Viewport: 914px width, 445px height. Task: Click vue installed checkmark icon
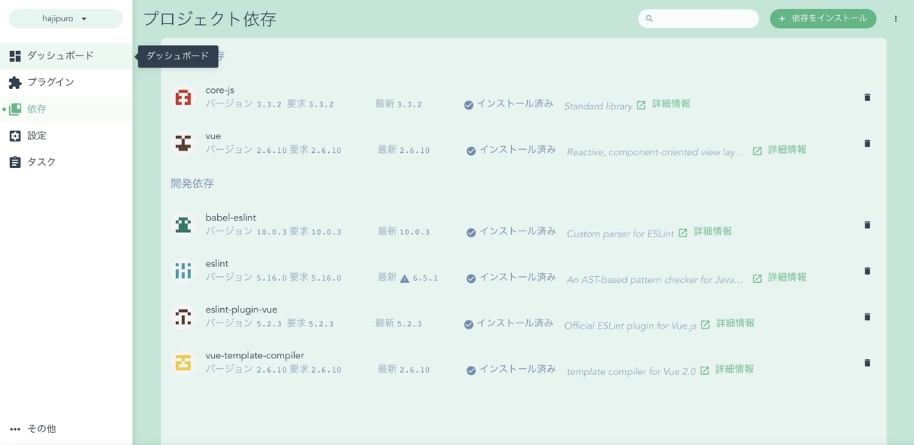click(x=471, y=151)
